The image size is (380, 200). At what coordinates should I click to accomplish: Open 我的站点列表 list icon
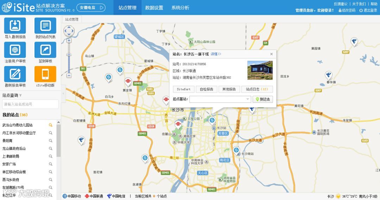coord(45,26)
